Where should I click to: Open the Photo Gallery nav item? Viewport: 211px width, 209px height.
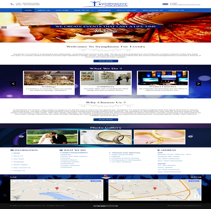coord(127,10)
